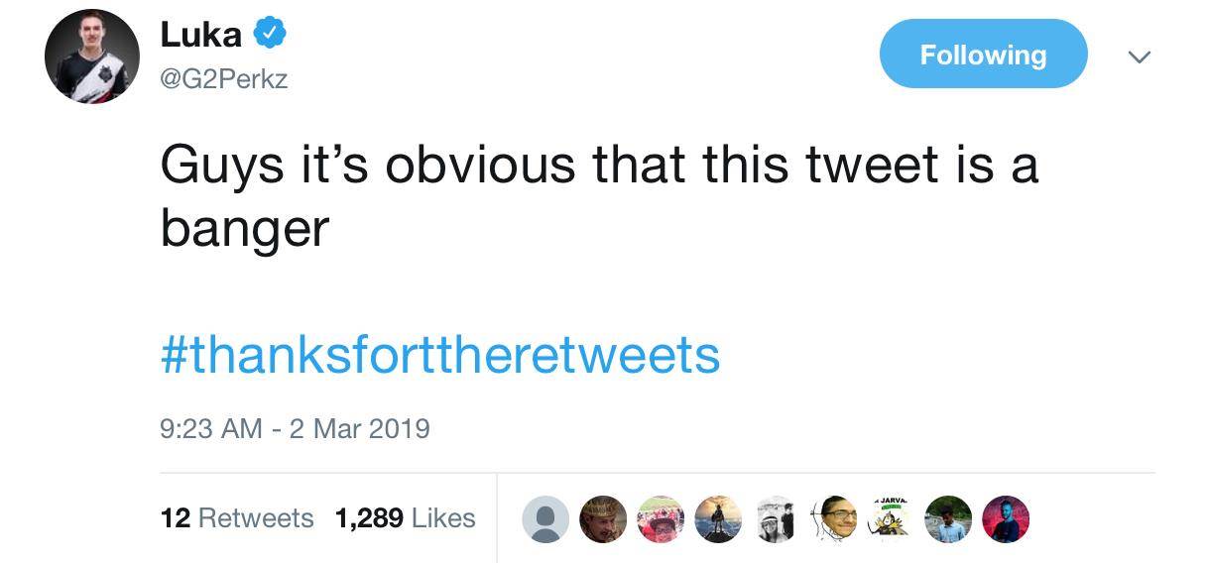Click the Luka display name

(x=201, y=35)
